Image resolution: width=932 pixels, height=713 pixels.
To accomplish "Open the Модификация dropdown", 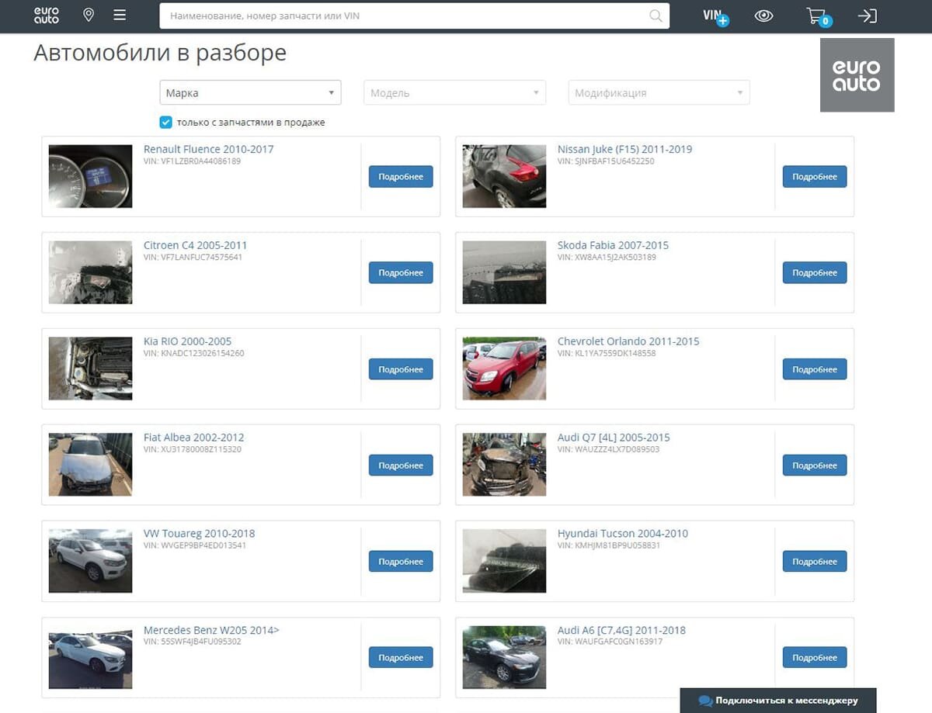I will 659,92.
